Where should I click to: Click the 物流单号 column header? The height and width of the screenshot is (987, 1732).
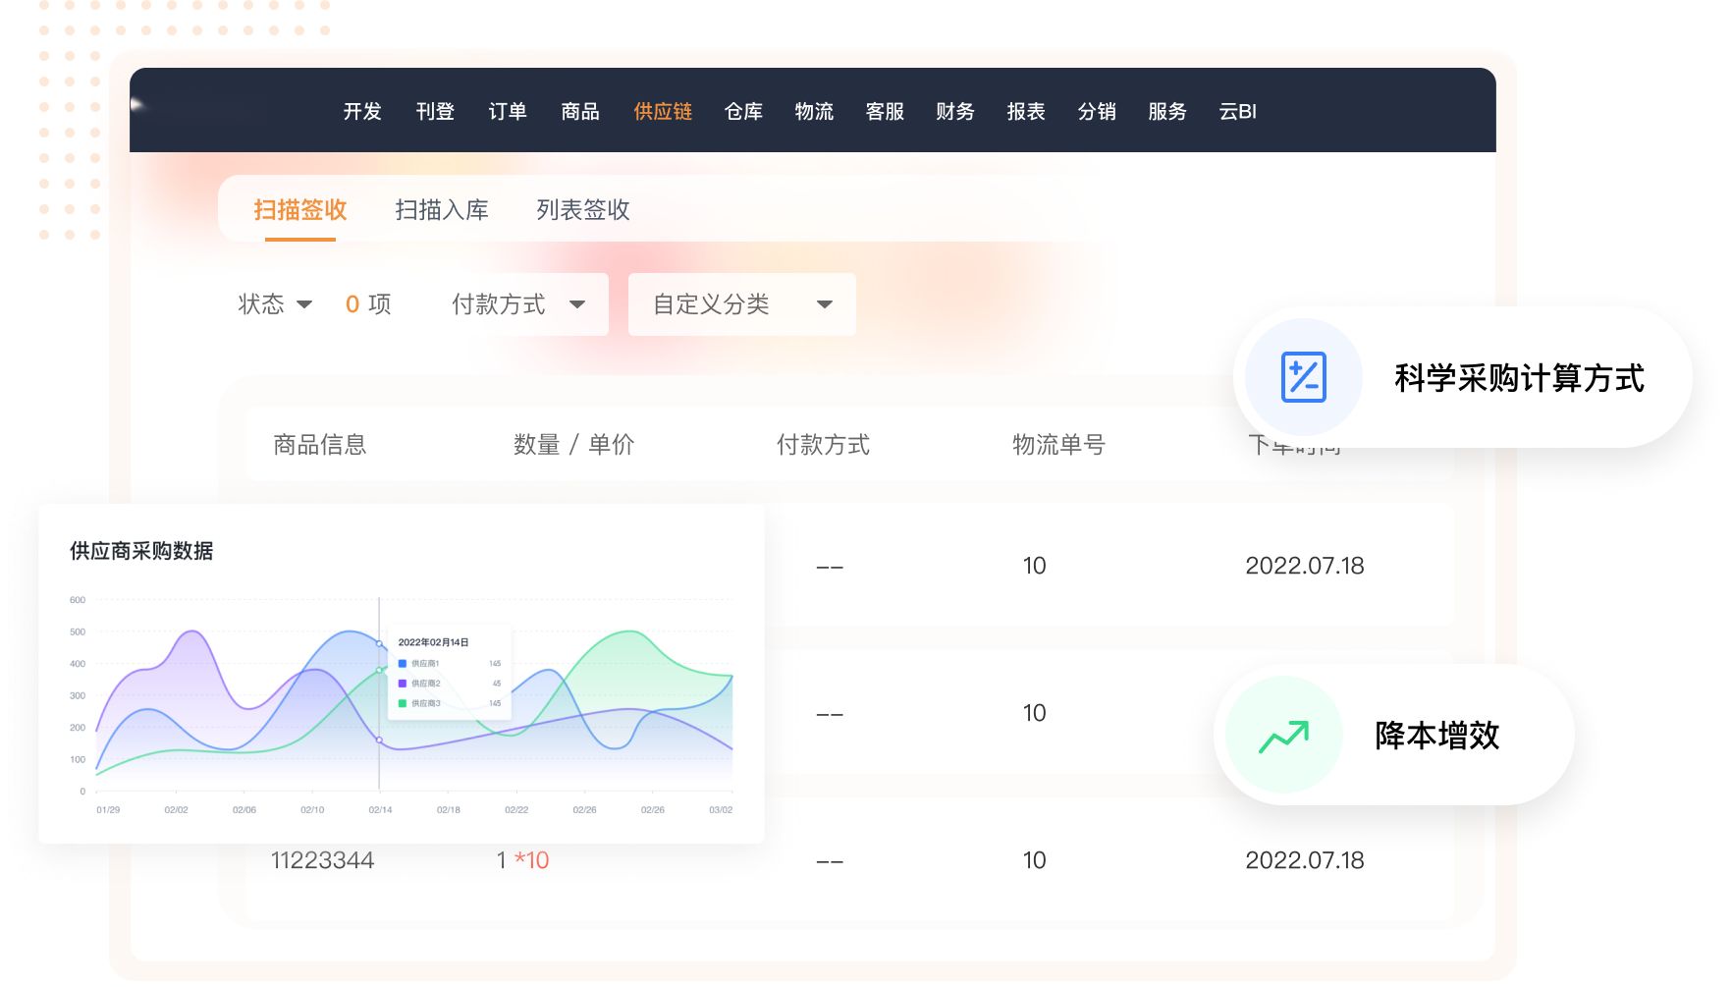coord(1058,445)
